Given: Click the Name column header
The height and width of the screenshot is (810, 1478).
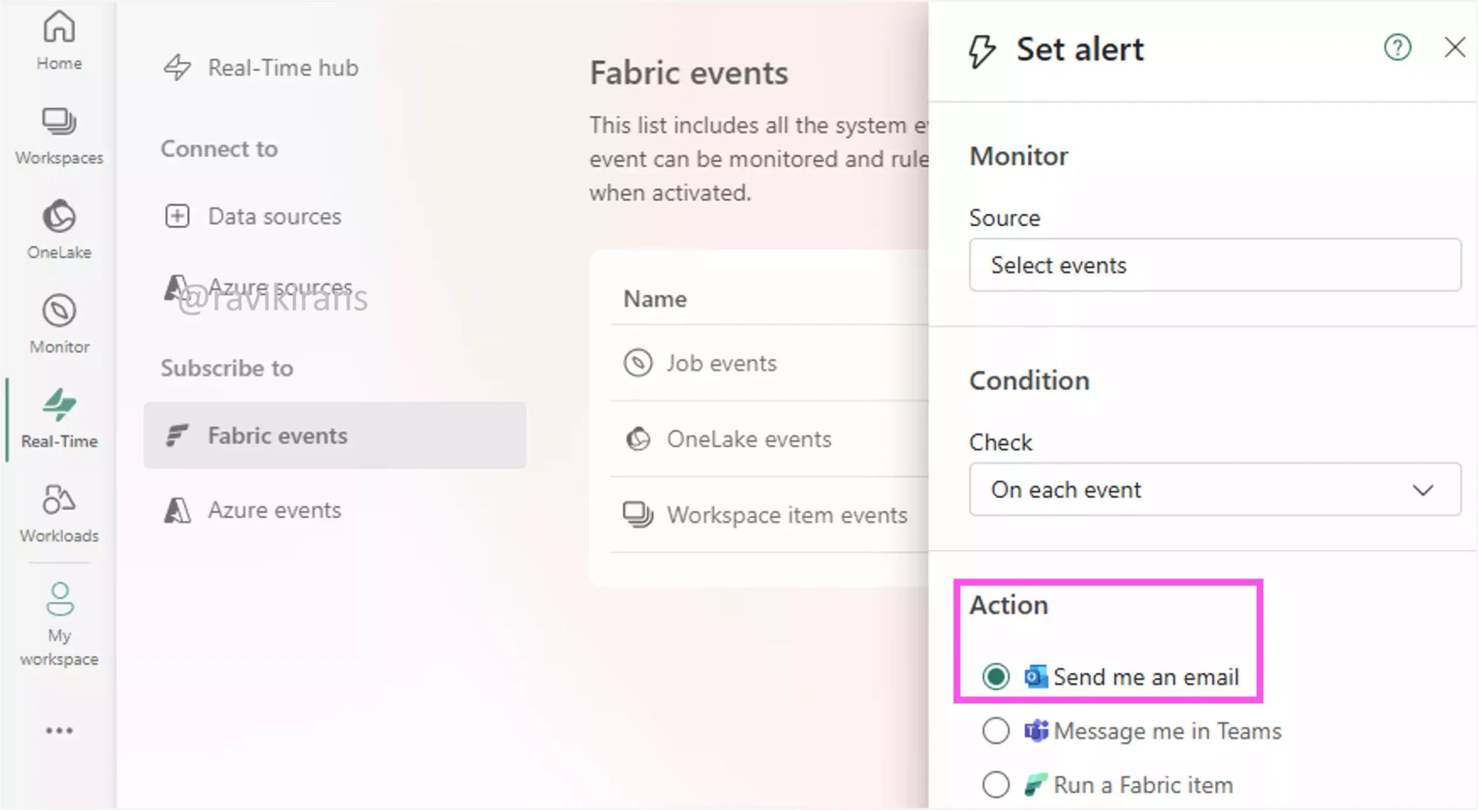Looking at the screenshot, I should (655, 299).
